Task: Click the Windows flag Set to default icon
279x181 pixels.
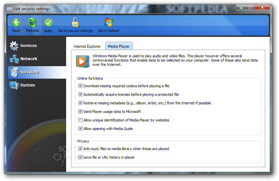Action: coord(109,22)
